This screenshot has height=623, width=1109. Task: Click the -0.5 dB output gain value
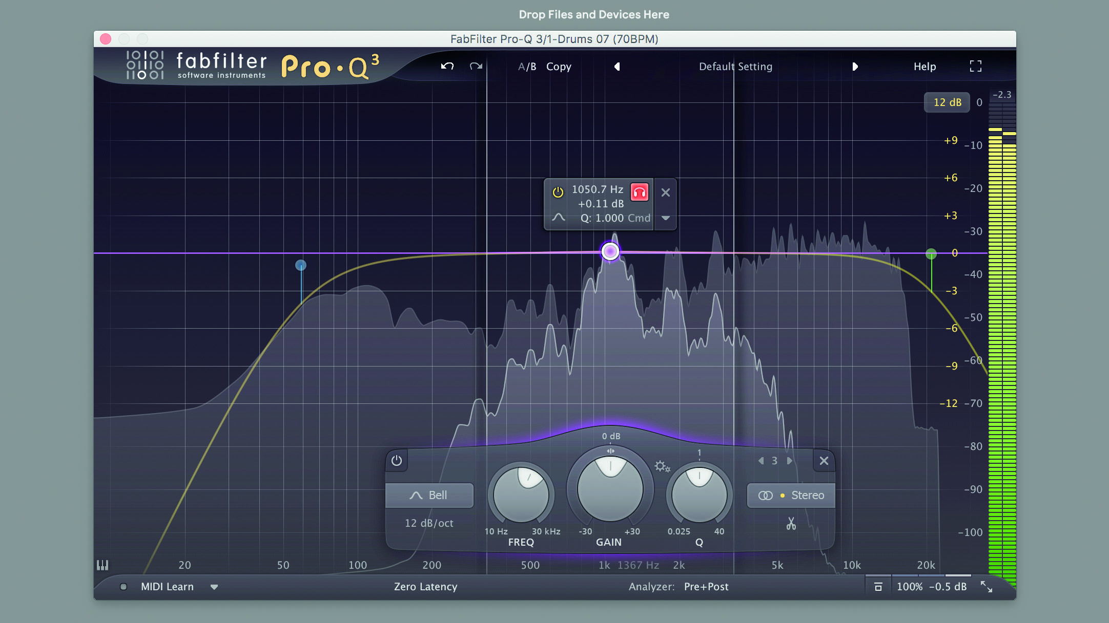pyautogui.click(x=948, y=587)
